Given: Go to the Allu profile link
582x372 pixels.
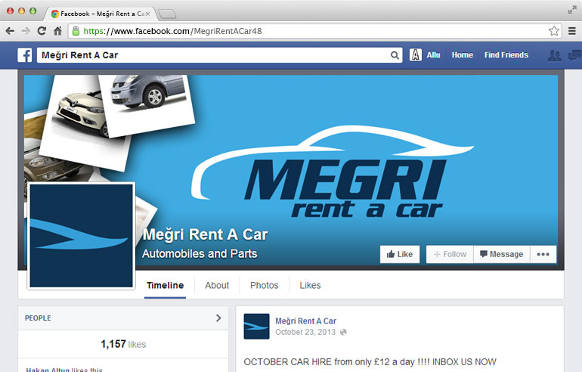Looking at the screenshot, I should tap(433, 55).
